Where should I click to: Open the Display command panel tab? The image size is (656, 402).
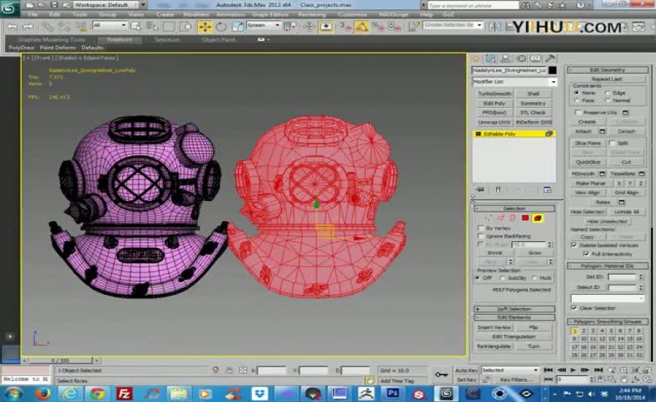pos(536,58)
